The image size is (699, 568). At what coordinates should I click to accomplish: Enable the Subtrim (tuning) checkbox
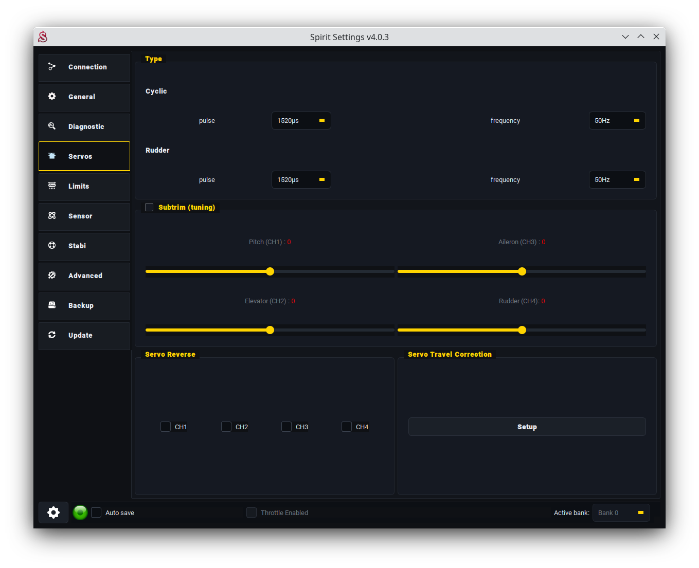149,207
